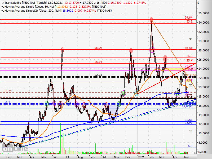Click the dollar currency symbol above price axis

(197, 2)
